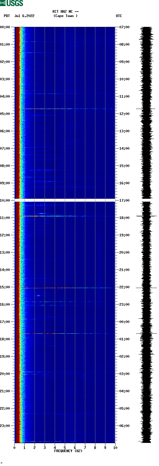Click frequency tick label 2

[35, 448]
